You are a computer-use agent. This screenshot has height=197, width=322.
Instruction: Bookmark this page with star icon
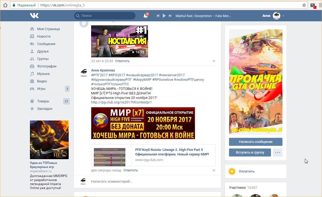(x=304, y=5)
